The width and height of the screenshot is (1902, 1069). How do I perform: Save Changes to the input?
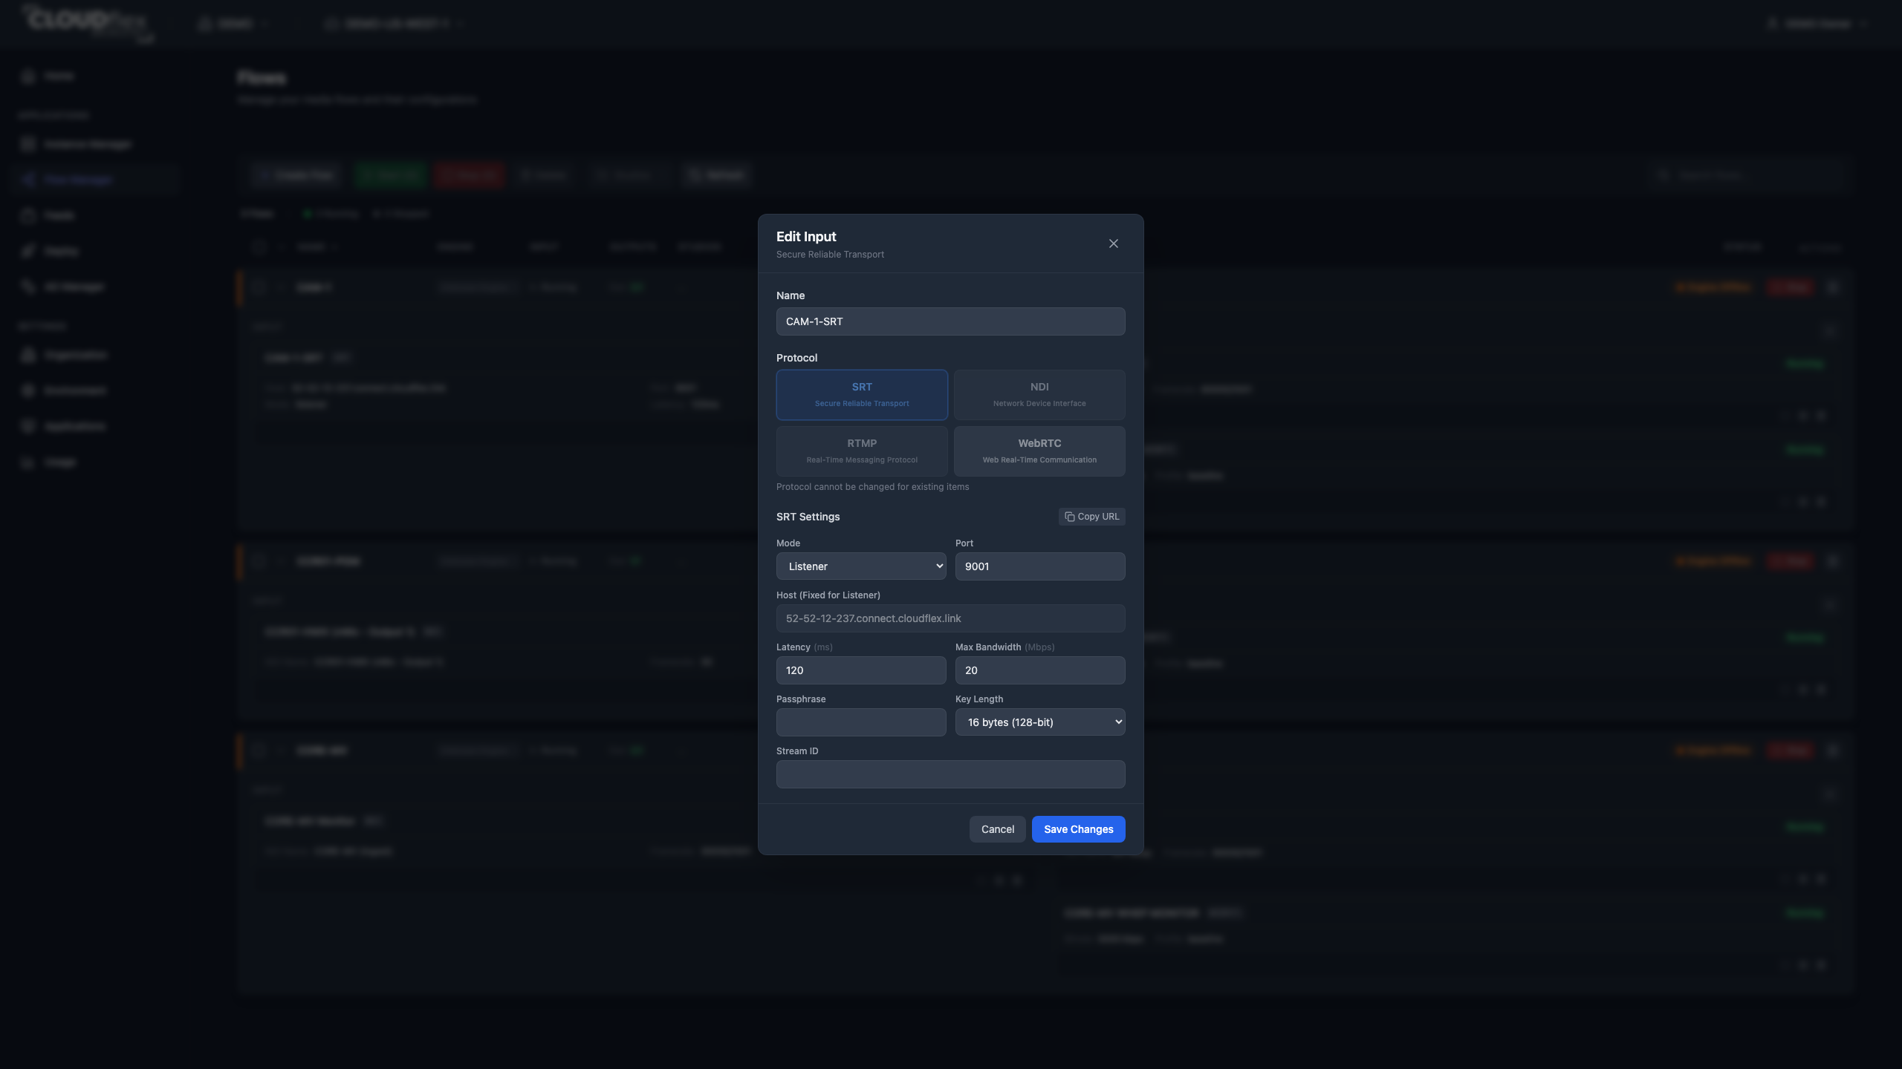click(1078, 829)
